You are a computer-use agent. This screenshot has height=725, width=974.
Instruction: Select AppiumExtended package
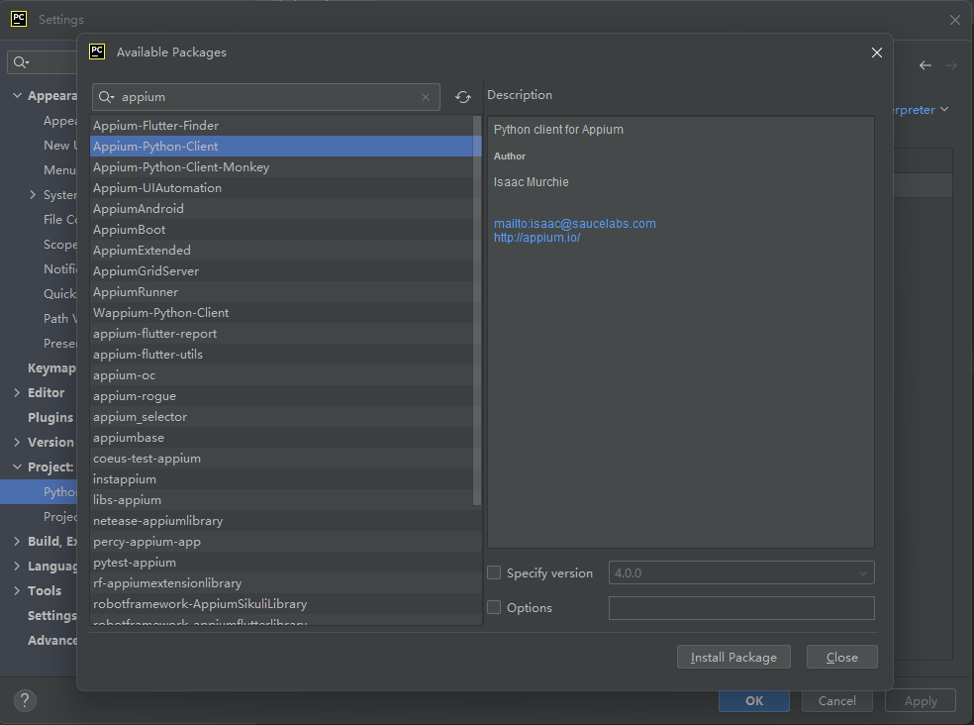coord(281,251)
